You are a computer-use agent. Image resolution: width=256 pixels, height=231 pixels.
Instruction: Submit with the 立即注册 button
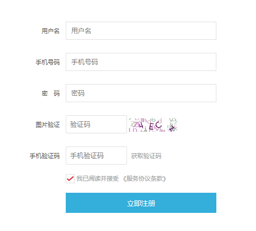point(141,203)
